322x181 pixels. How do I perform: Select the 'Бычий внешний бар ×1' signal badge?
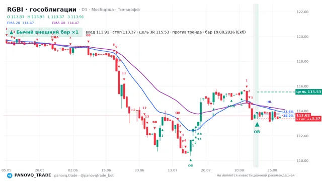tap(44, 32)
